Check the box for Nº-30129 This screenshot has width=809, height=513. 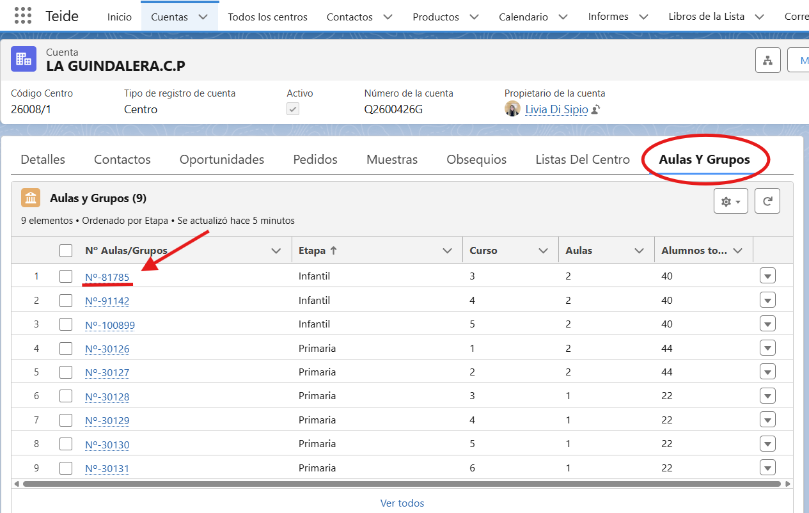pos(66,420)
